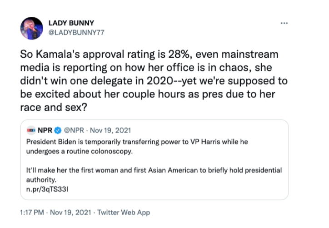This screenshot has height=228, width=329.
Task: Click NPR's blue verified badge
Action: [58, 130]
